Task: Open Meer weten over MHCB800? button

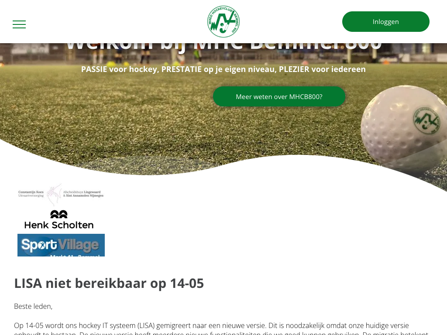Action: [279, 96]
